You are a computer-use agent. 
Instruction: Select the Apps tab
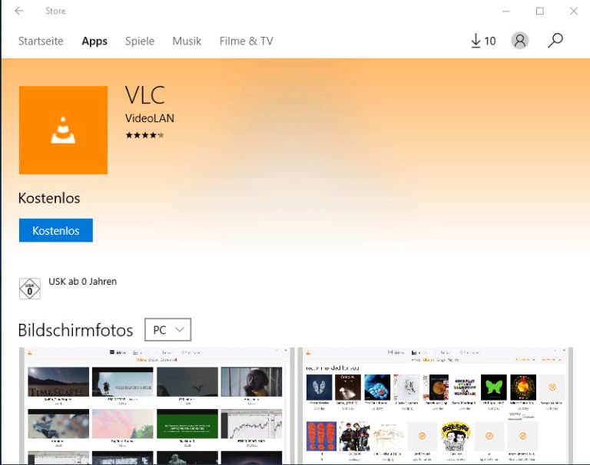[x=94, y=41]
